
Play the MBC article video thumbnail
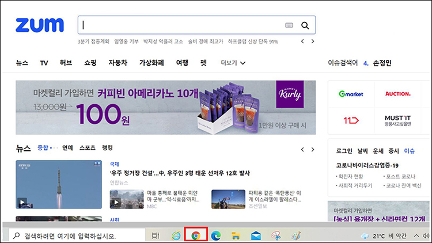(x=127, y=199)
